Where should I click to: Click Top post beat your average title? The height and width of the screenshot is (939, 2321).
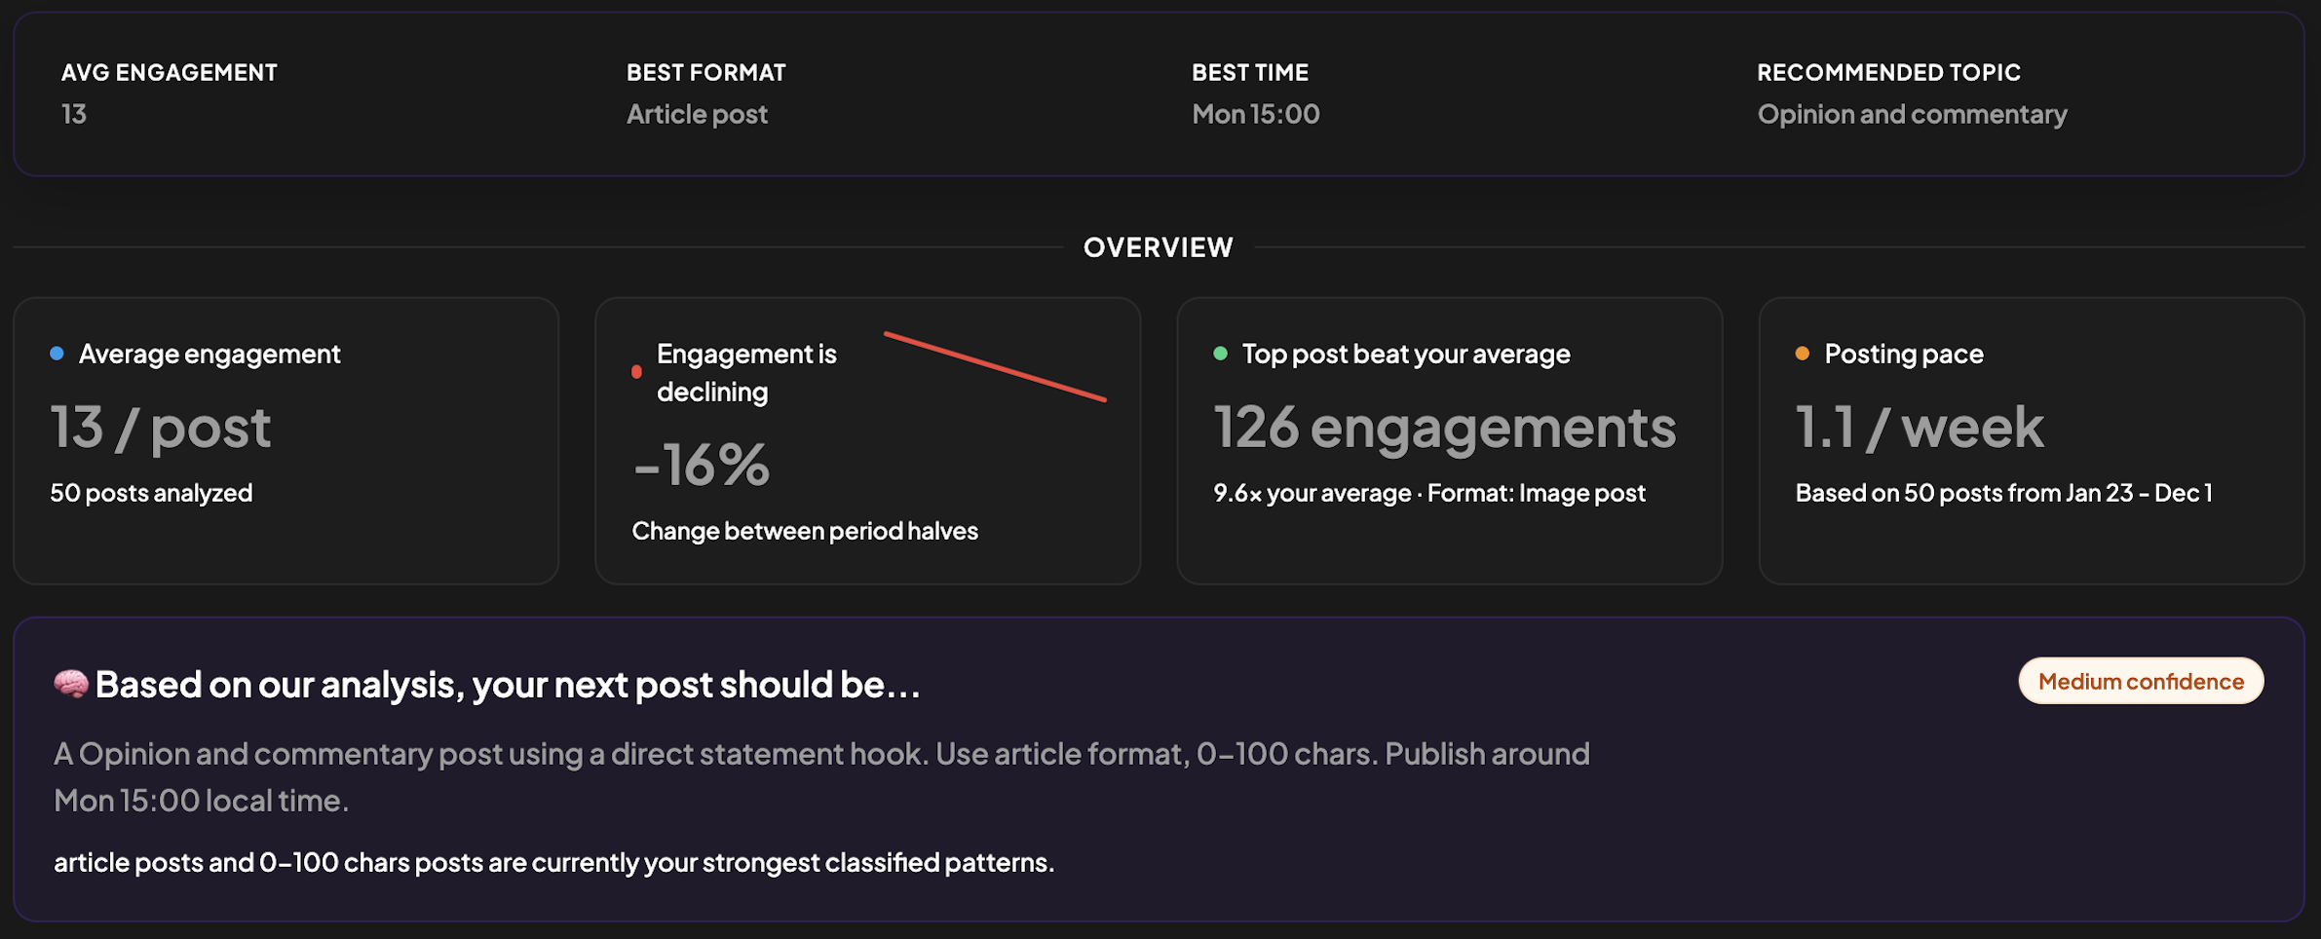[x=1406, y=354]
